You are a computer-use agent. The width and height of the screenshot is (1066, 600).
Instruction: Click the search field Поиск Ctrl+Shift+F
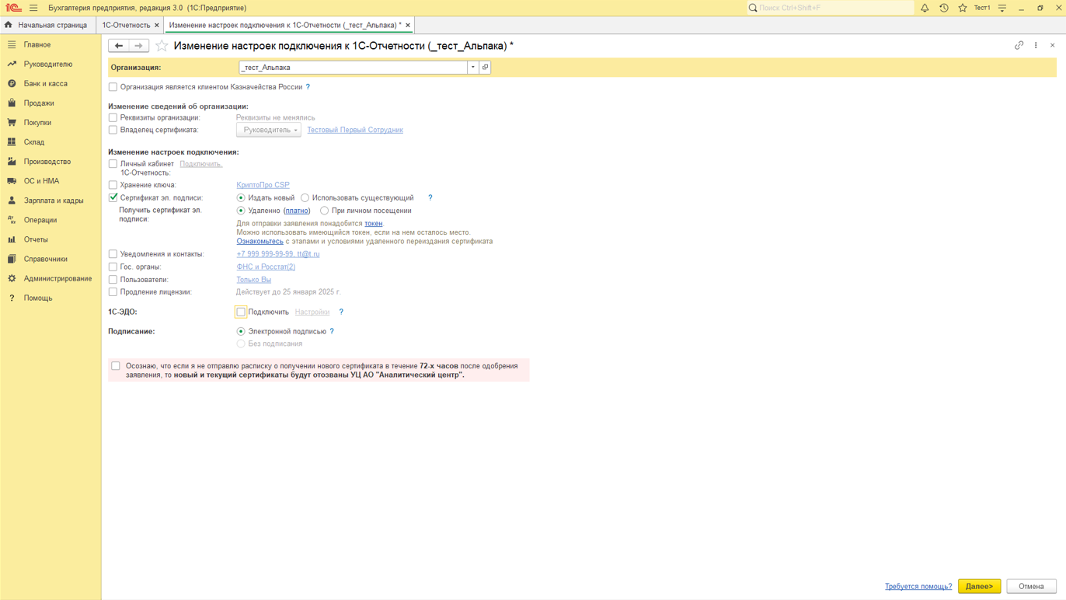[829, 8]
